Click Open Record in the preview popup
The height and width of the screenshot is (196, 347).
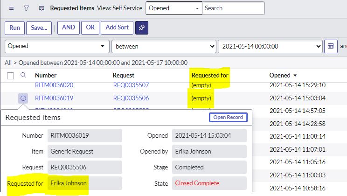coord(228,117)
